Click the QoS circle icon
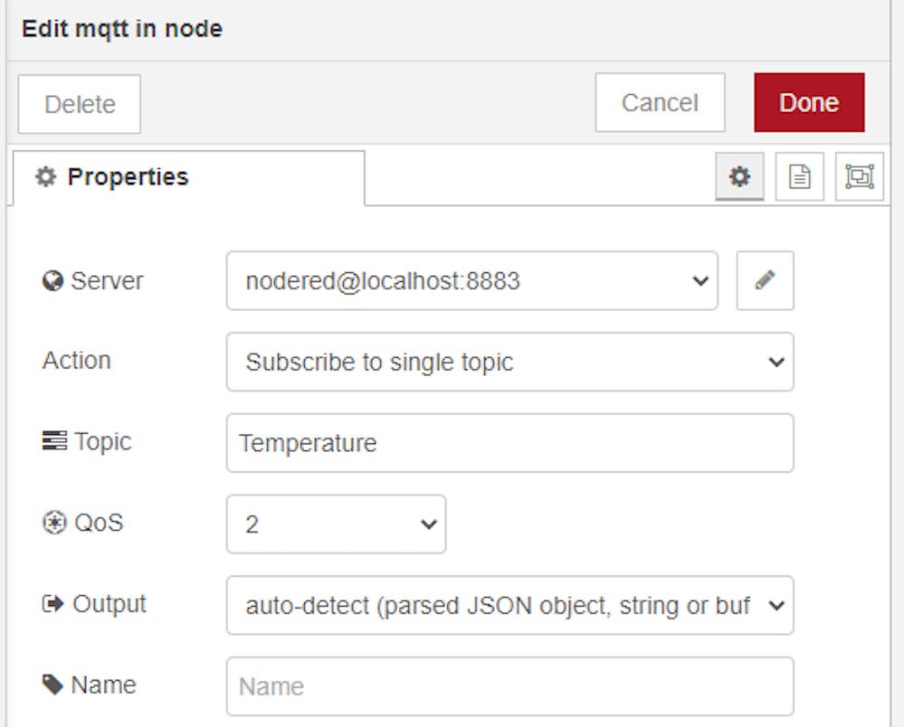Screen dimensions: 904x727 [x=54, y=523]
